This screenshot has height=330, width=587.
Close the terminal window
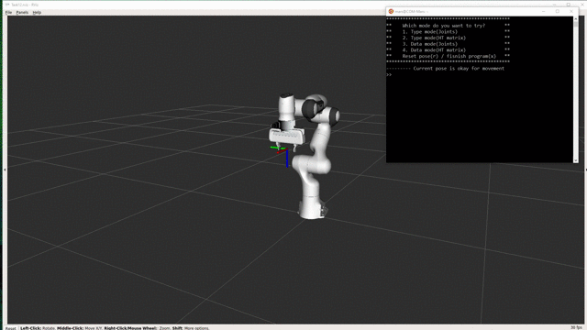[571, 12]
